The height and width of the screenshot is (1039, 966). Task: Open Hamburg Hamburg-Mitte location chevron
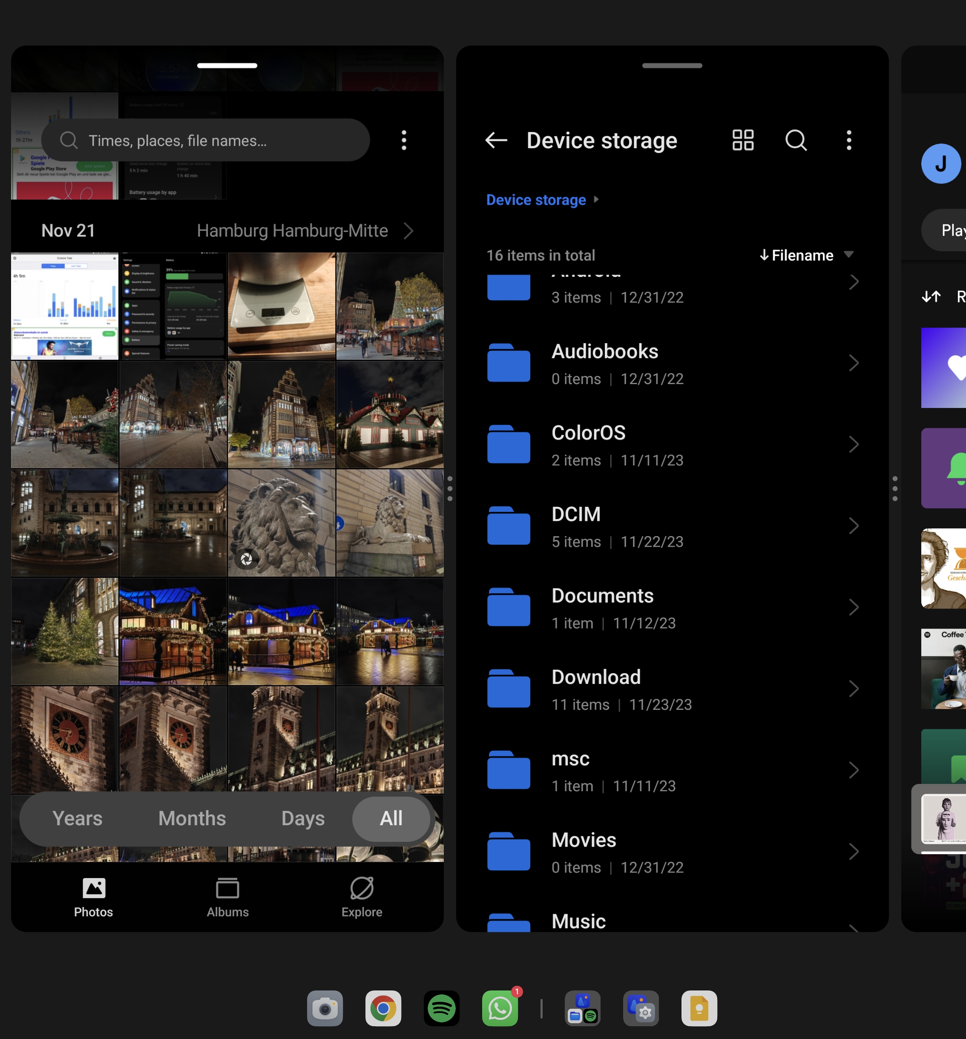[x=409, y=230]
